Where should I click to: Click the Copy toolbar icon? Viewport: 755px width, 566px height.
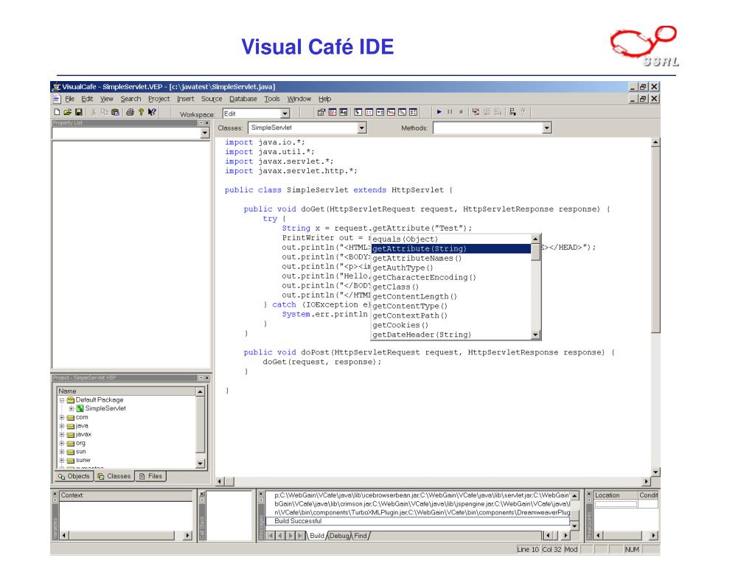click(x=104, y=112)
